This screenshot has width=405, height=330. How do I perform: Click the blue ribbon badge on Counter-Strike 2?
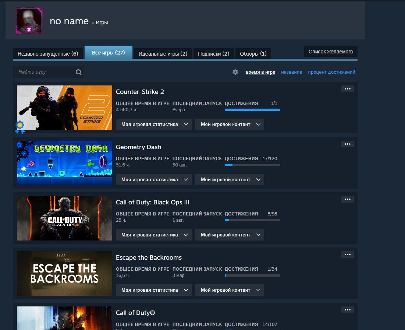[x=20, y=127]
